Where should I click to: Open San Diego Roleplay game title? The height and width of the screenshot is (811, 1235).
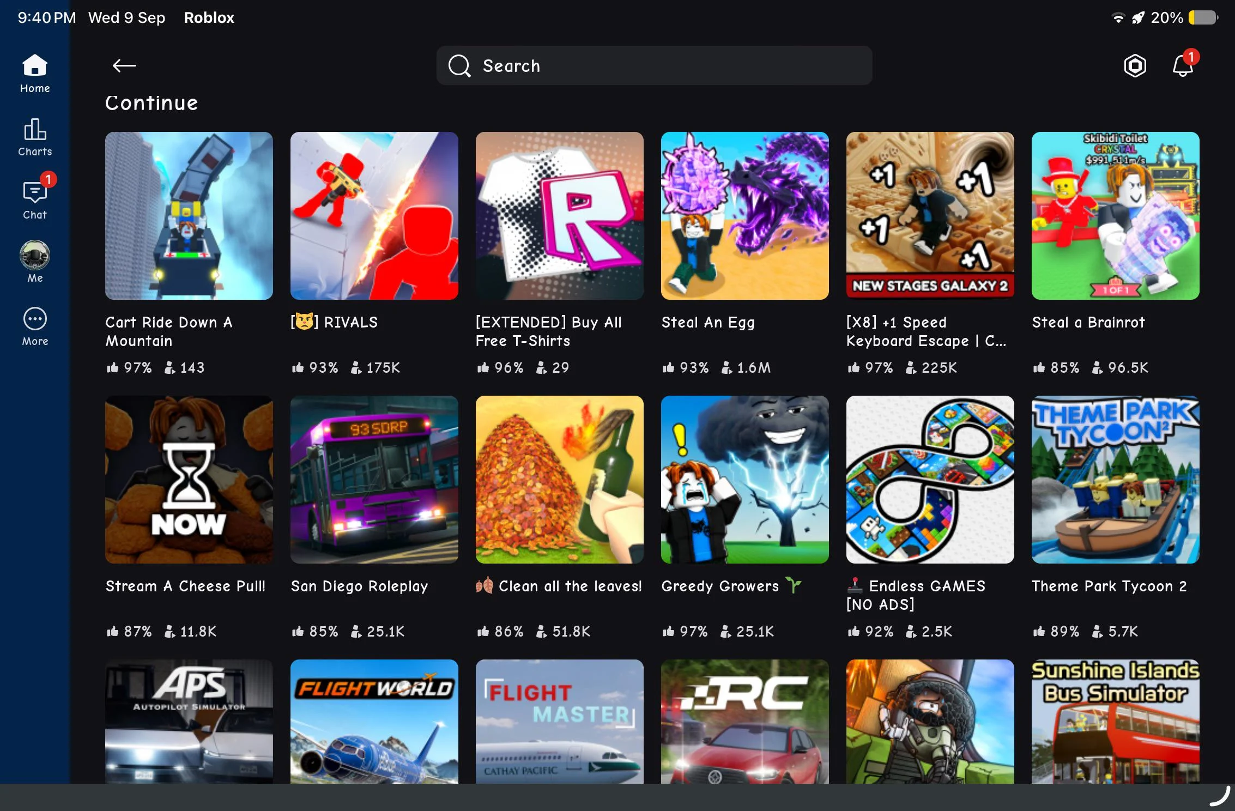[360, 586]
